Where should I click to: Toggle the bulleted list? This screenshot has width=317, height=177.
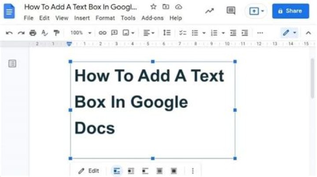[x=195, y=33]
